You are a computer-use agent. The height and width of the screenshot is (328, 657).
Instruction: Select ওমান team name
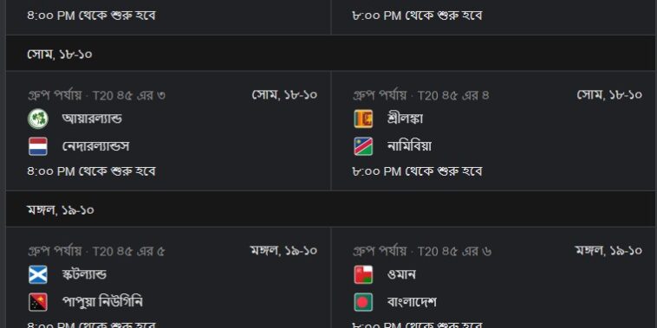pos(401,275)
